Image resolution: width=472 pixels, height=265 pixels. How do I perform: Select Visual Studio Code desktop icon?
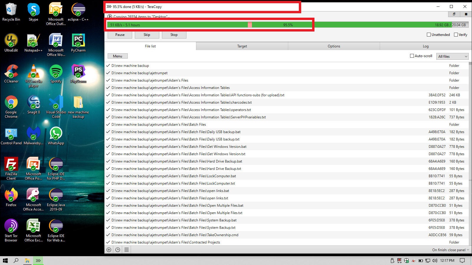tap(56, 107)
